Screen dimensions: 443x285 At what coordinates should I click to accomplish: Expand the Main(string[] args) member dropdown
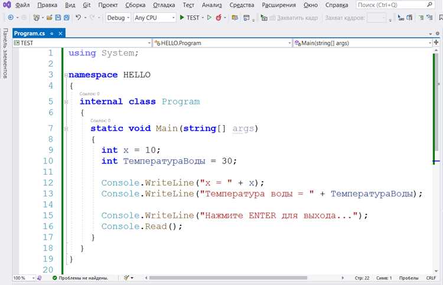(x=363, y=43)
